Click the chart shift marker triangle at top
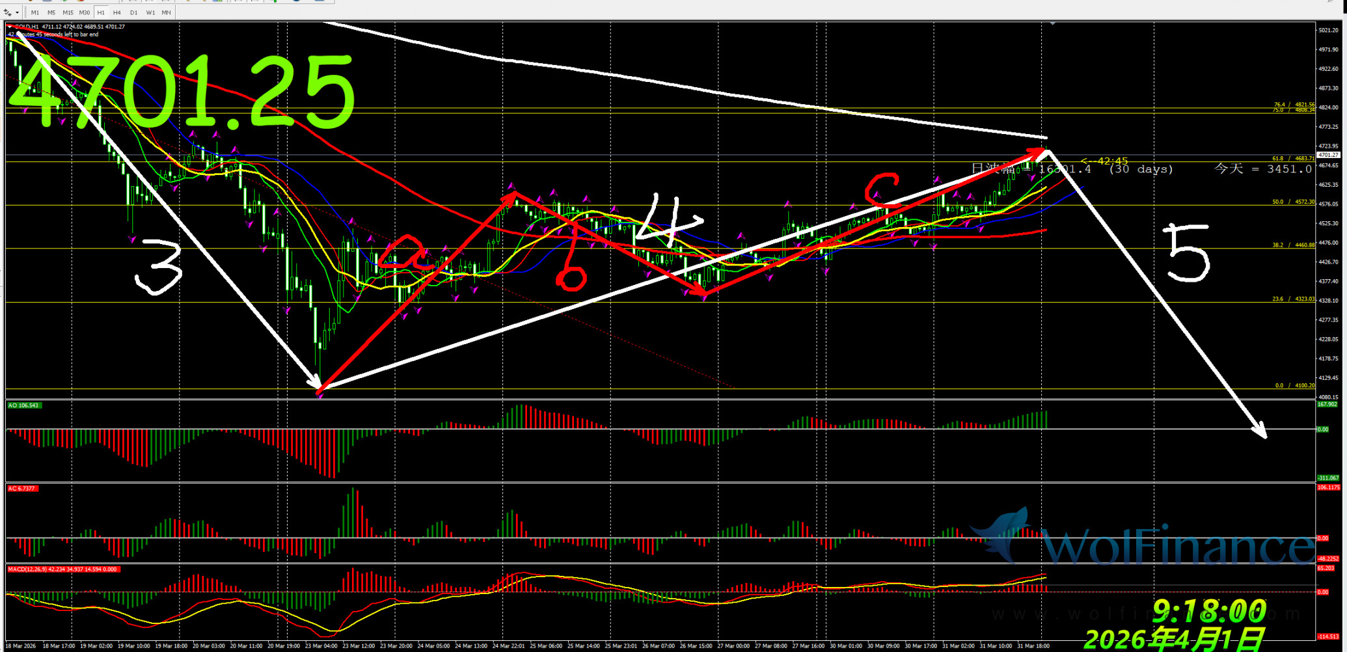 pos(1052,24)
